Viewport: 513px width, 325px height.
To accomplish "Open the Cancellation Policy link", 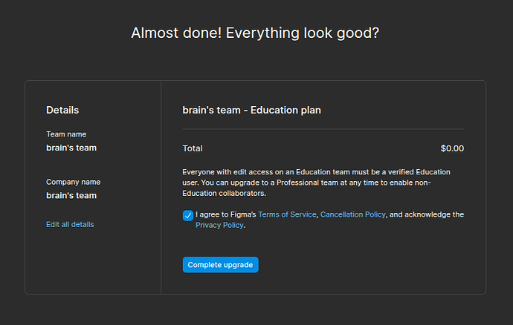I will pos(352,214).
